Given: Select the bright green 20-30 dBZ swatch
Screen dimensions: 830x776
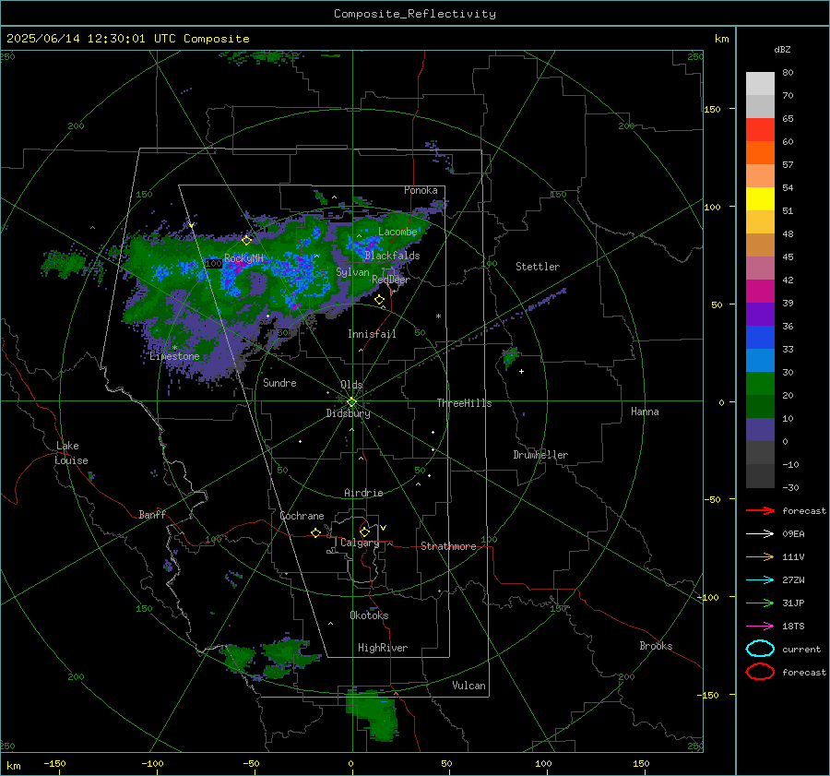Looking at the screenshot, I should (x=760, y=384).
